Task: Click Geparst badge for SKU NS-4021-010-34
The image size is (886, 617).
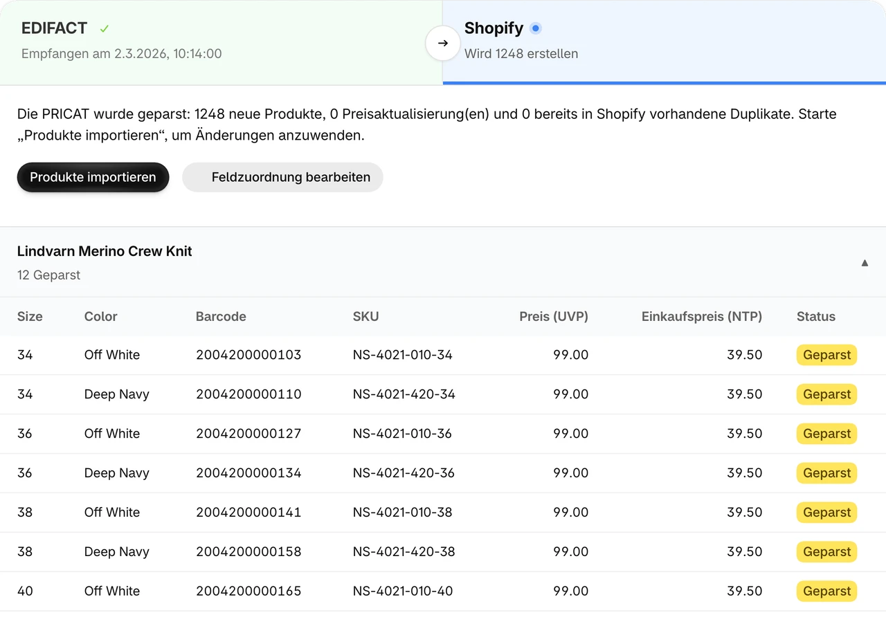Action: (827, 355)
